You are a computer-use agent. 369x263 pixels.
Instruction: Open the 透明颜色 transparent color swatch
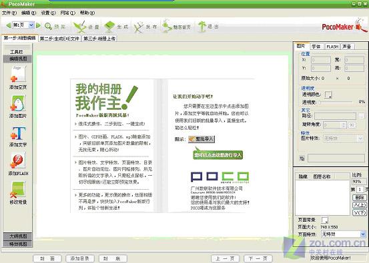328,95
